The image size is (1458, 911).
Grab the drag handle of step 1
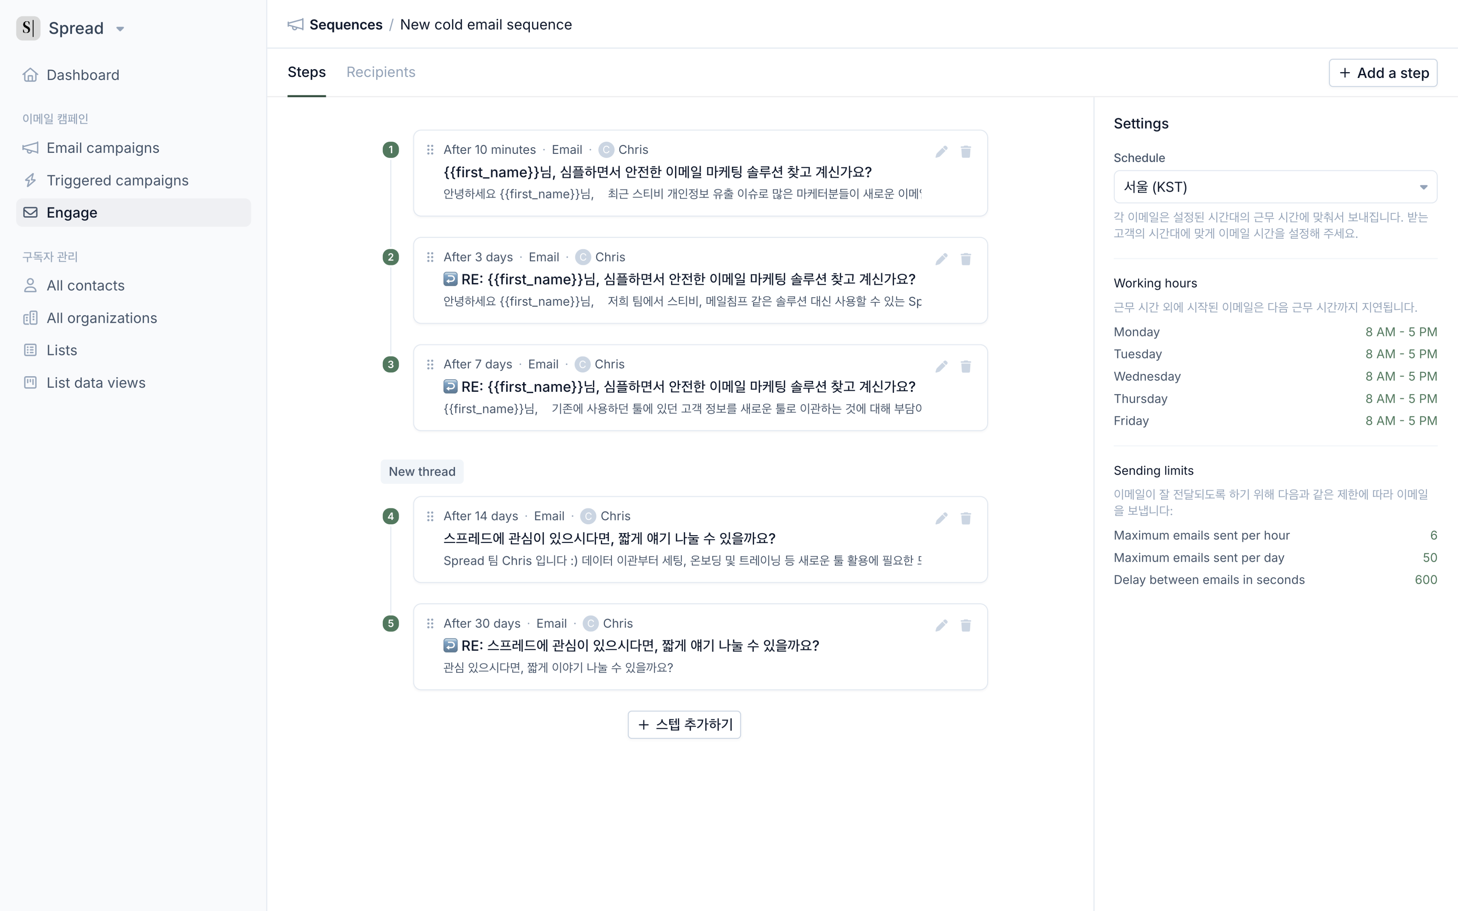click(x=430, y=149)
